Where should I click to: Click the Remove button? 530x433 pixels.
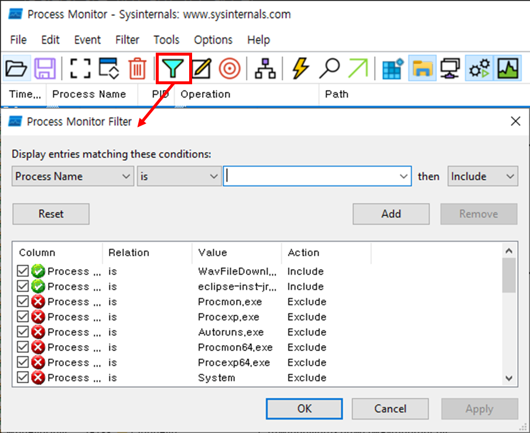point(478,214)
